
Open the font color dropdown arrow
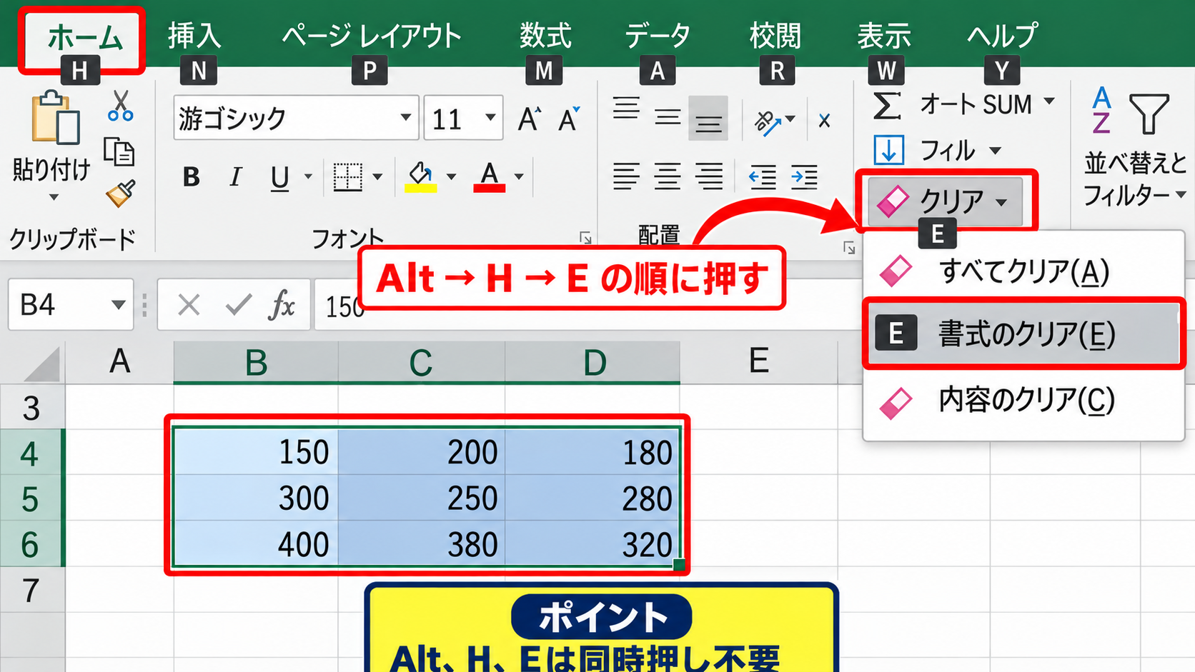519,176
